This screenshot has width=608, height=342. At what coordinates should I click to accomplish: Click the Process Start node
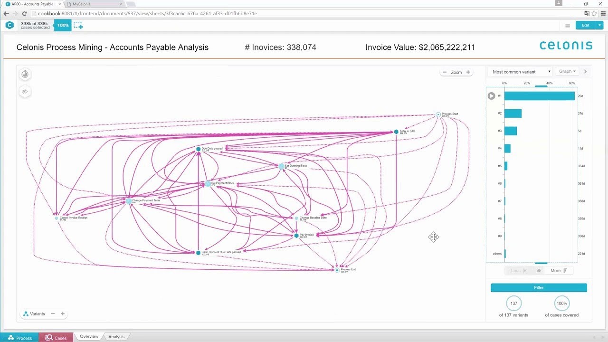tap(438, 114)
